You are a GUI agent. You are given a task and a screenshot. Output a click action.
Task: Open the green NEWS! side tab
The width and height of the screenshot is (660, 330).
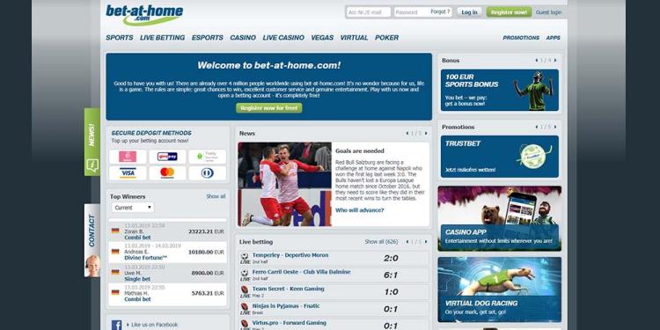pyautogui.click(x=92, y=142)
